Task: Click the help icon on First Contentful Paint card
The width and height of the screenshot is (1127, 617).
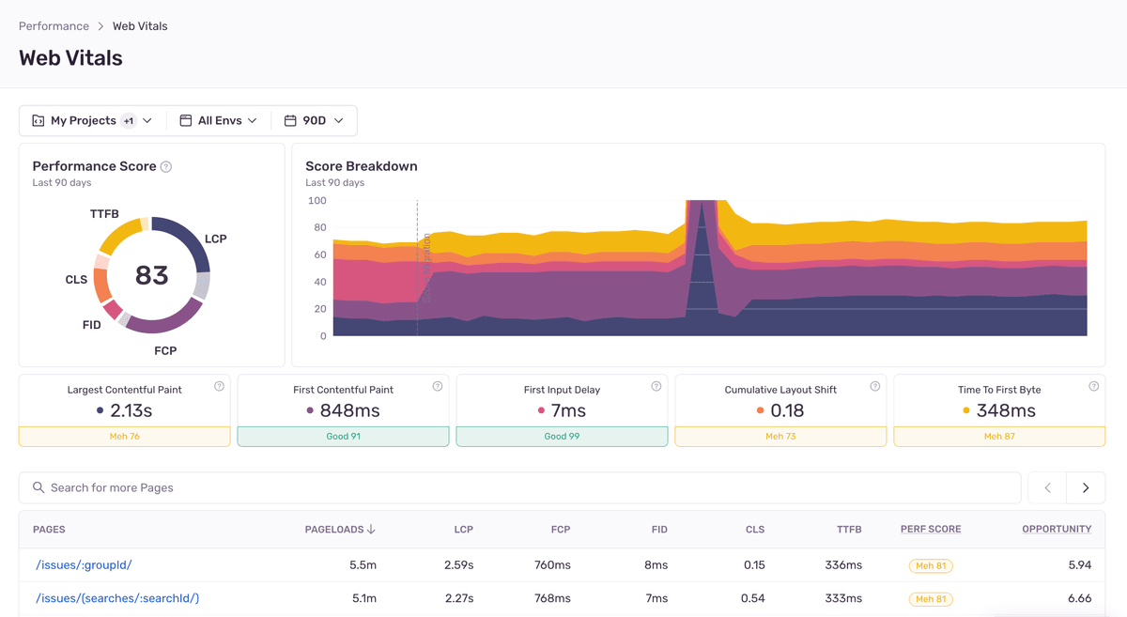Action: coord(438,385)
